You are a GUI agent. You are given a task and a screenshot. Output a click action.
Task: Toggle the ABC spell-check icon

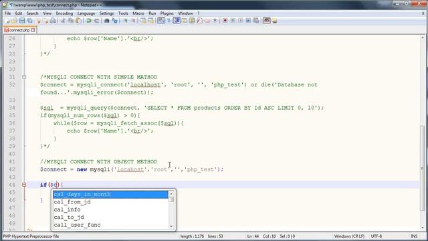pos(266,21)
